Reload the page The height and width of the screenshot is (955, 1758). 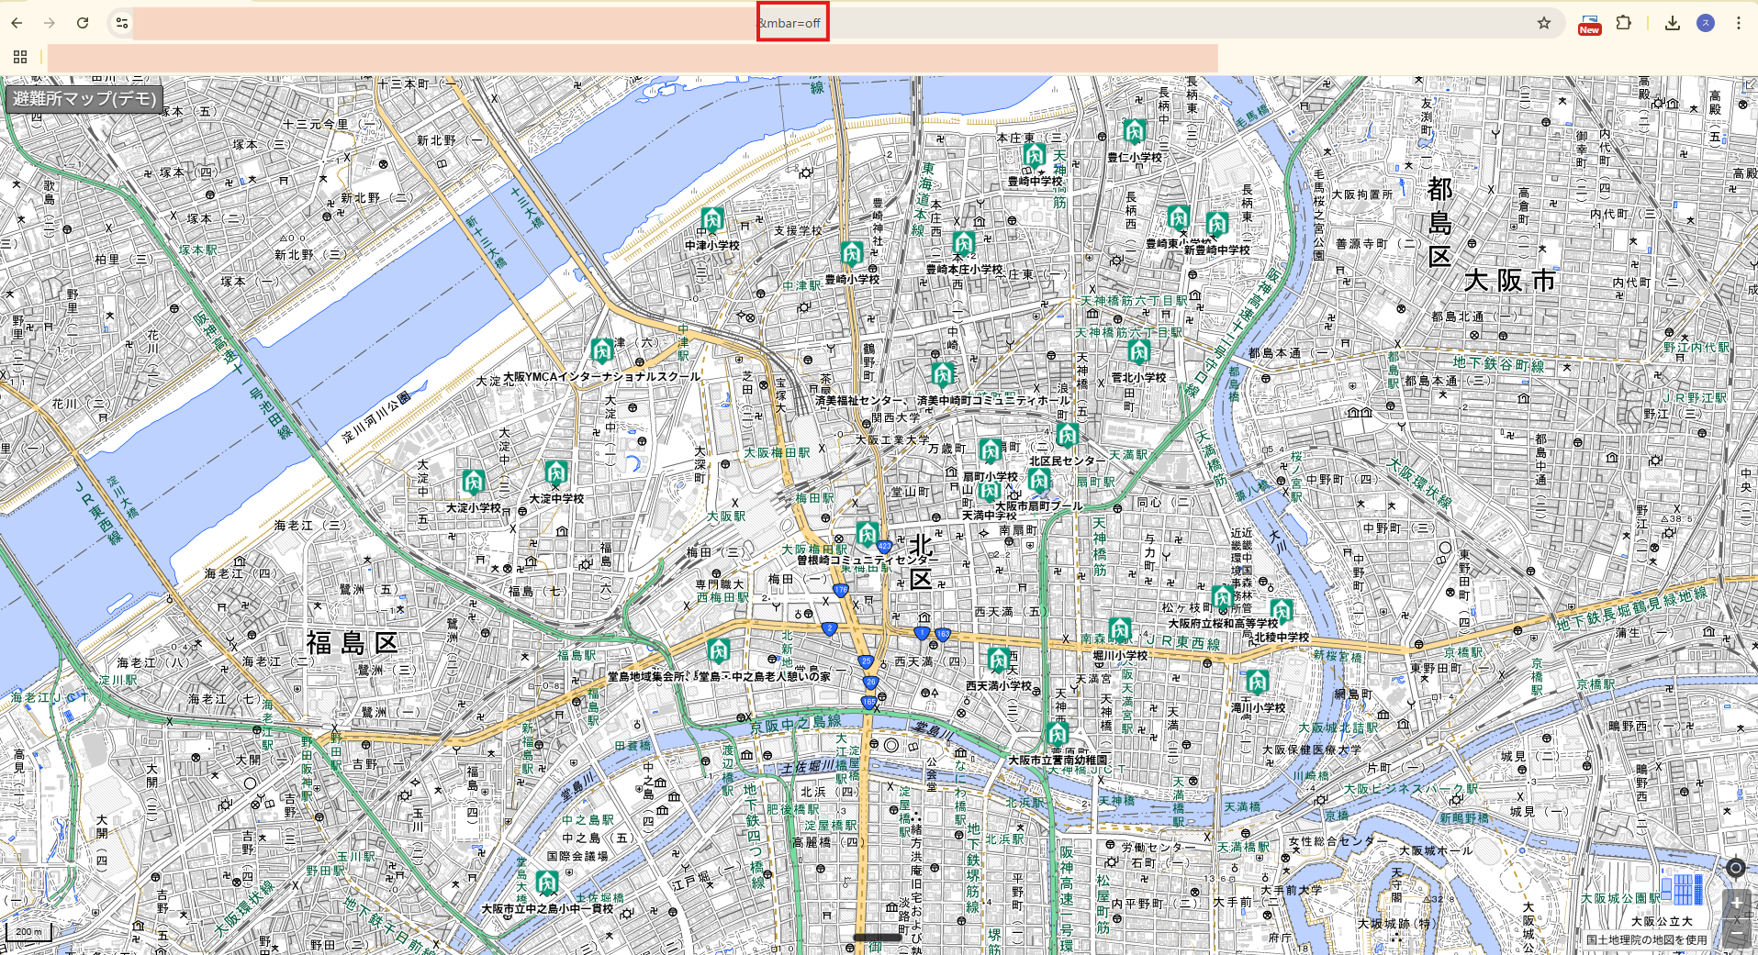click(x=83, y=23)
